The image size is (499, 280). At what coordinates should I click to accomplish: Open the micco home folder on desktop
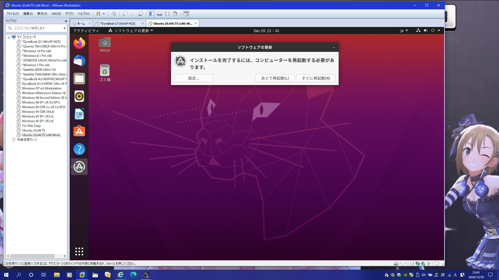pos(105,44)
